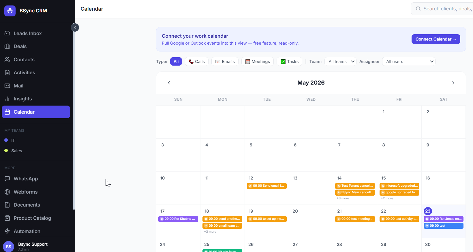Open WhatsApp from the More section
This screenshot has height=252, width=473.
click(x=36, y=179)
